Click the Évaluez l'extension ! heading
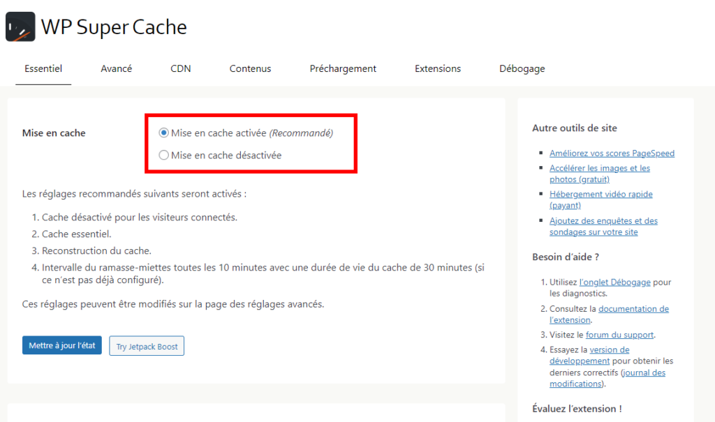Screen dimensions: 715x422 click(x=577, y=409)
